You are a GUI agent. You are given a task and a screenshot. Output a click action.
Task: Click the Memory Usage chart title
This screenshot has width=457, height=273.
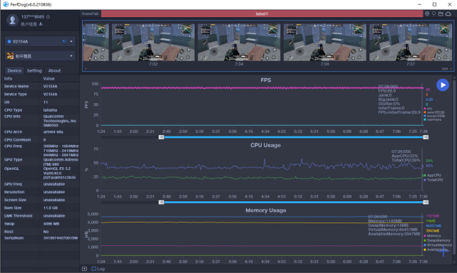click(265, 210)
